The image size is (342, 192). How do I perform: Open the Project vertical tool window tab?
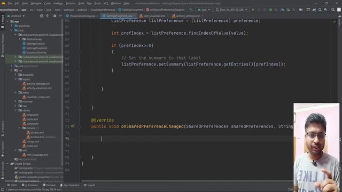(2, 21)
